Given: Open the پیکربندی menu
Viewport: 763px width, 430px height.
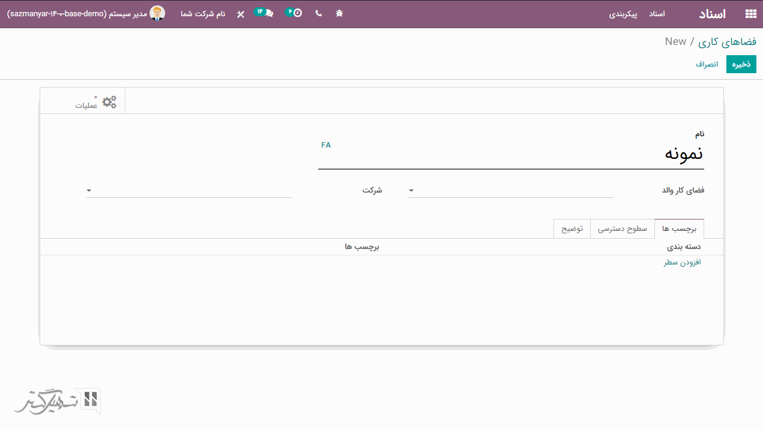Looking at the screenshot, I should (x=623, y=14).
